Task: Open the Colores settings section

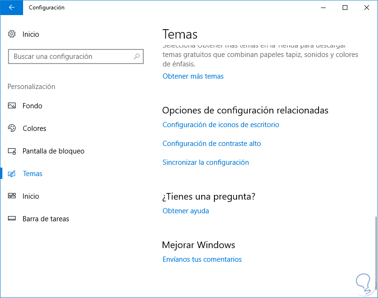Action: [x=34, y=129]
